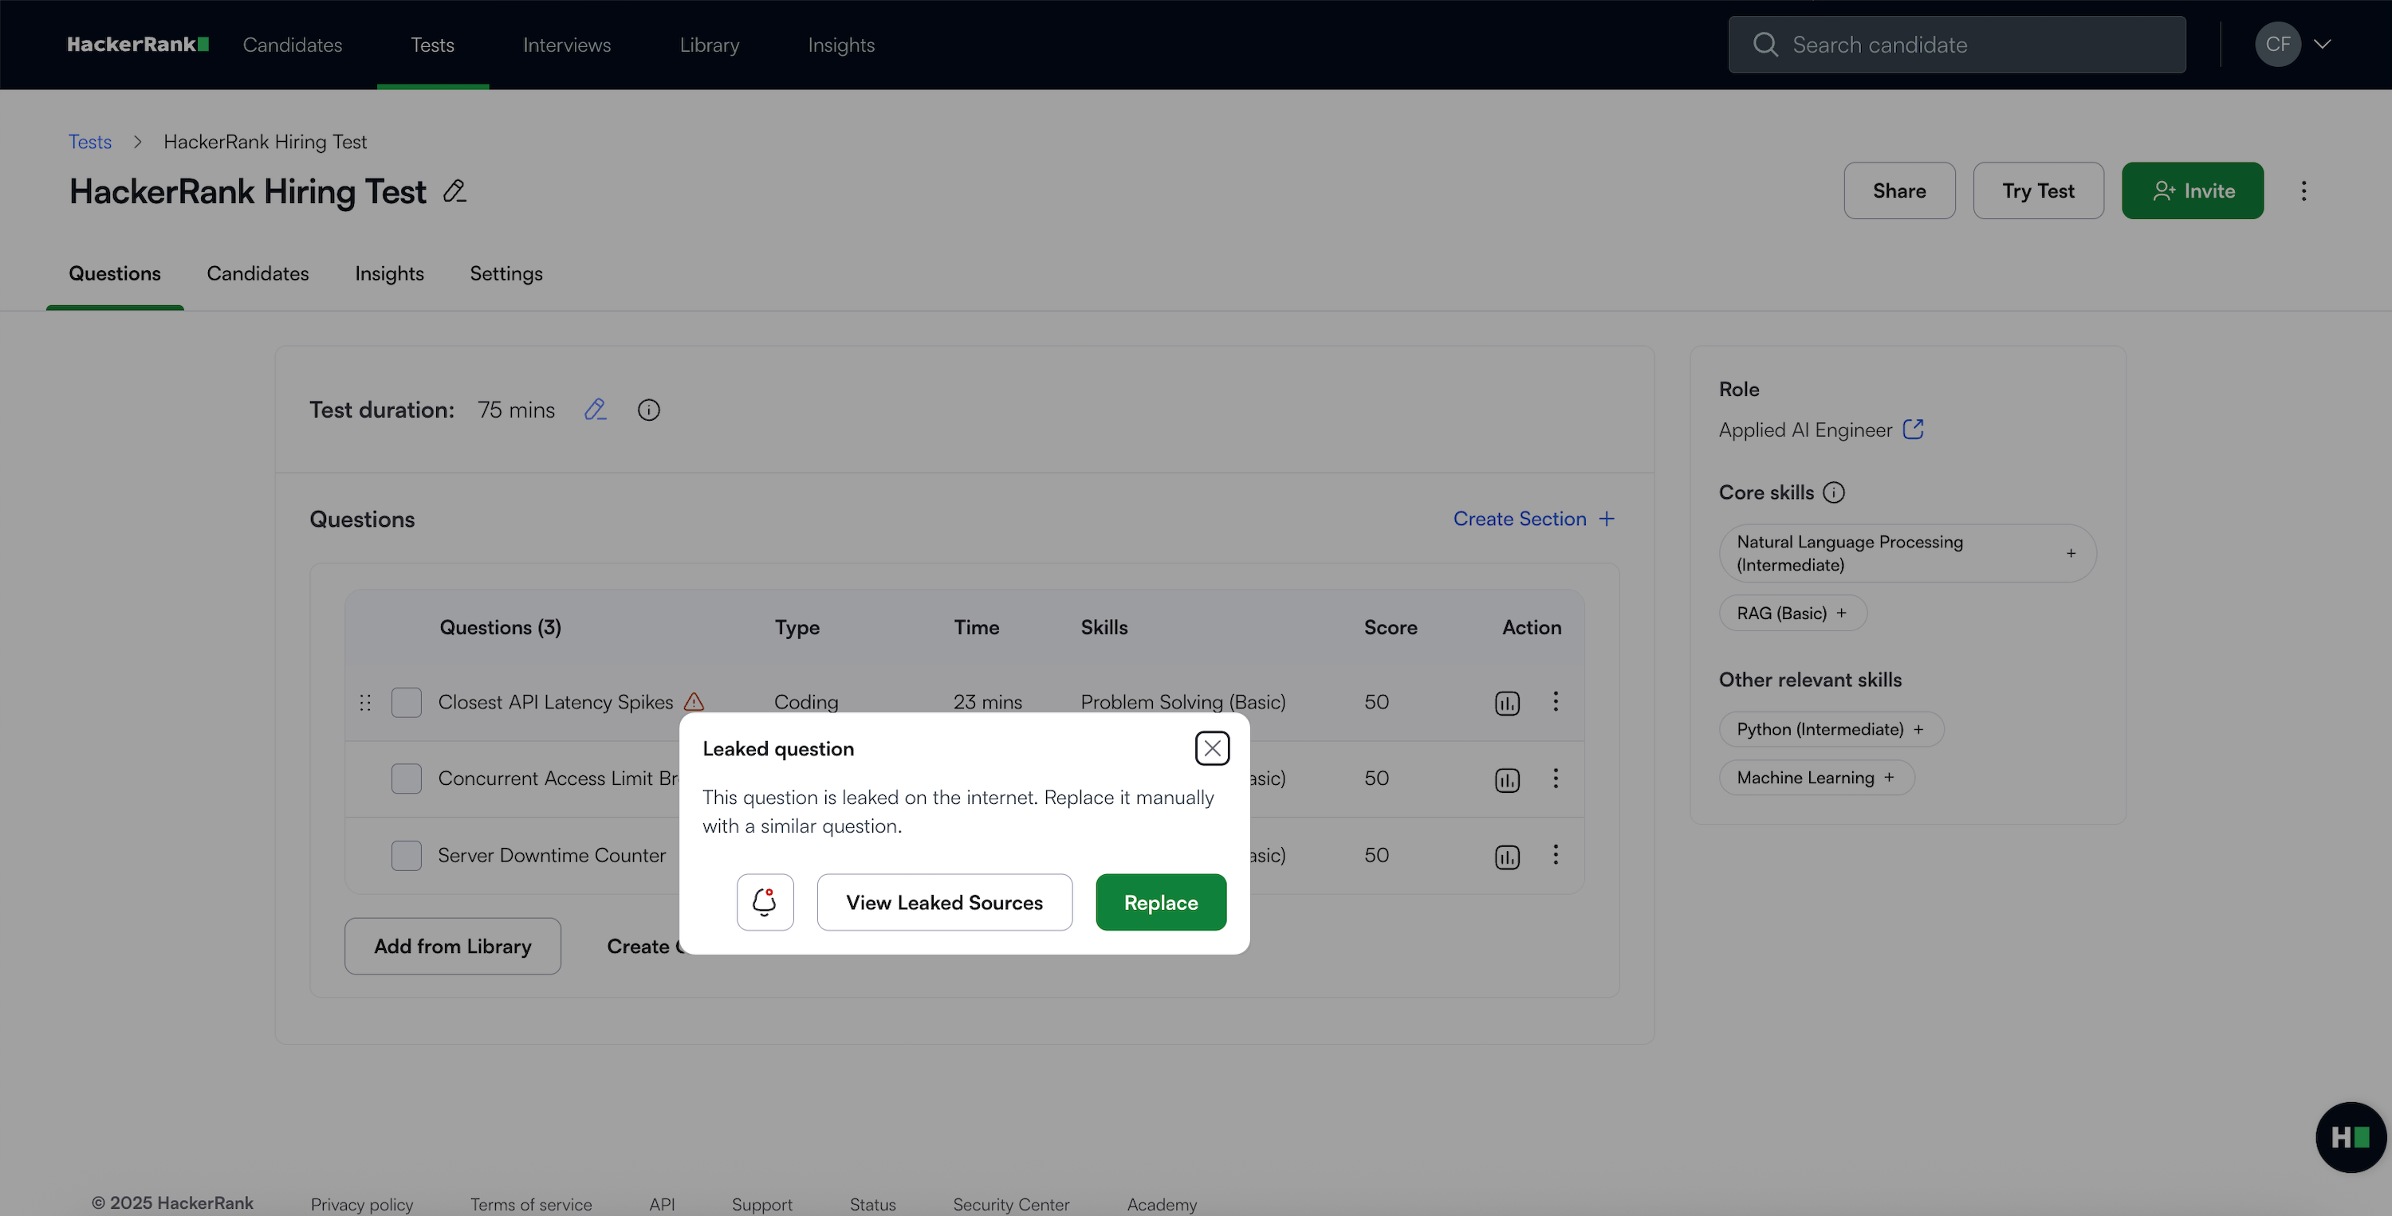
Task: Check the Closest API Latency Spikes checkbox
Action: pyautogui.click(x=406, y=703)
